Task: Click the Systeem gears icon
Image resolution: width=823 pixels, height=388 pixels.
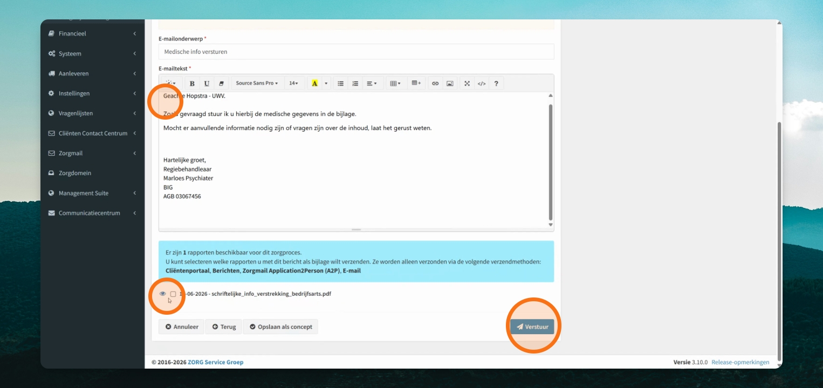Action: pyautogui.click(x=51, y=53)
